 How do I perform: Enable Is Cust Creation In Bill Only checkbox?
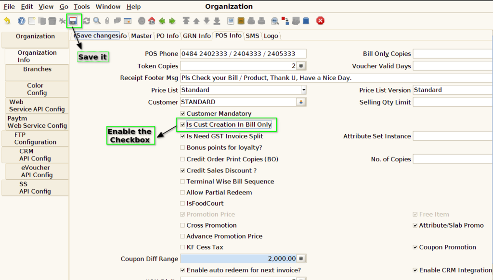click(182, 124)
